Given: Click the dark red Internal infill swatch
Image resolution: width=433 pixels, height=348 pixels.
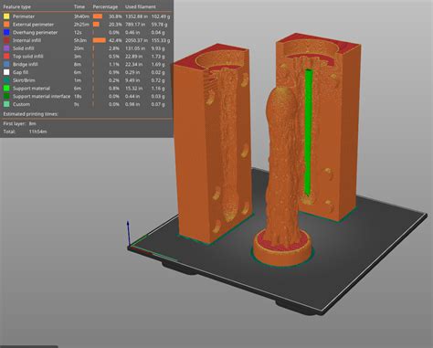Looking at the screenshot, I should (x=6, y=40).
